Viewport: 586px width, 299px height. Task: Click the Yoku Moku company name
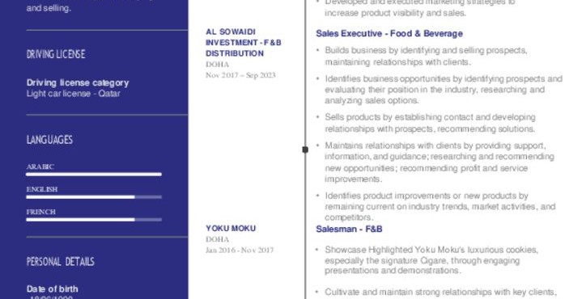click(x=231, y=228)
